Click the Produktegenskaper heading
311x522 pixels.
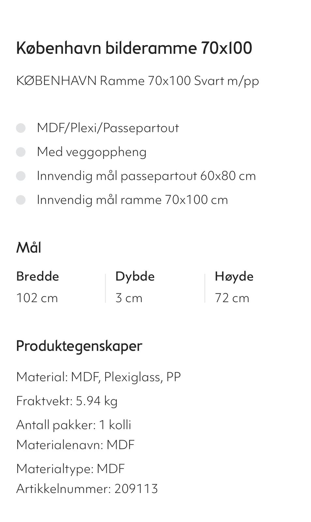[x=79, y=346]
